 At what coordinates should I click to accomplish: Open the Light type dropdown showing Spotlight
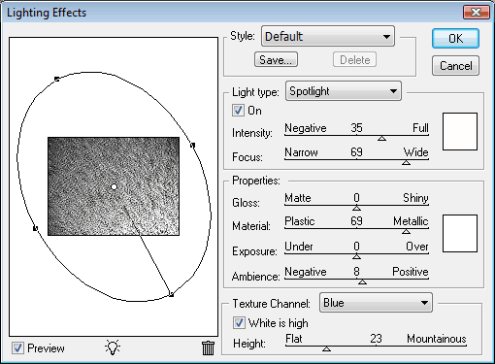344,91
